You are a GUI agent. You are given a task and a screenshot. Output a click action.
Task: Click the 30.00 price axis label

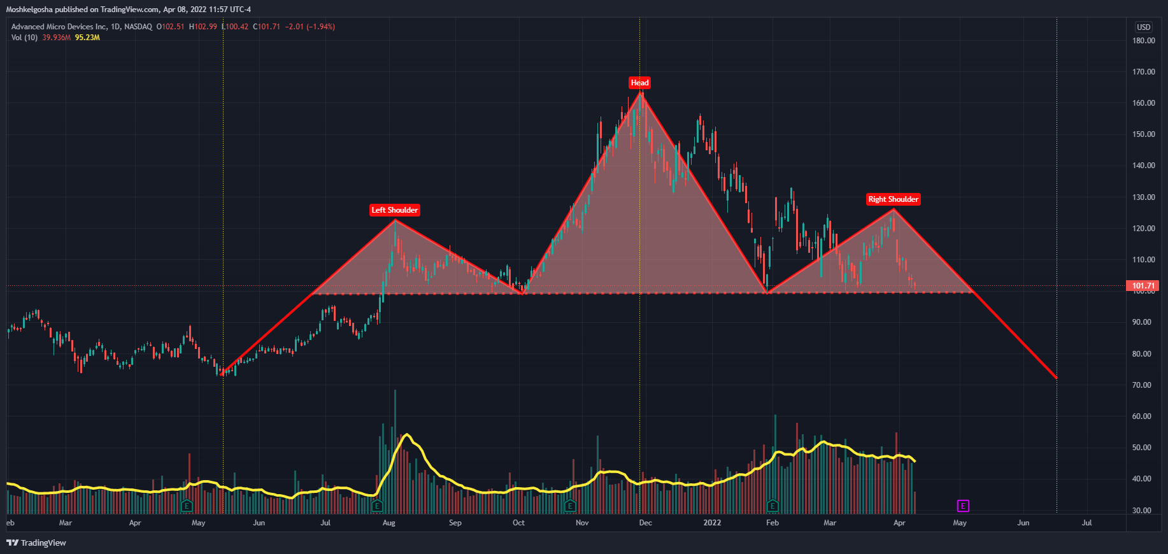[x=1142, y=511]
